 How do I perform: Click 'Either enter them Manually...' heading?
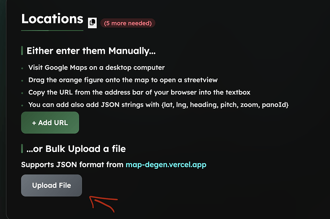91,51
